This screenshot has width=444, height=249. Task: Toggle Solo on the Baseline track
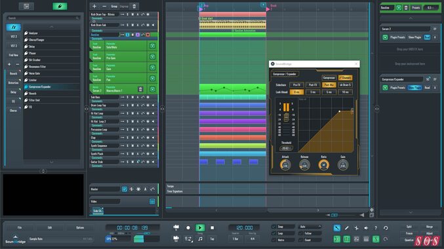click(x=127, y=35)
